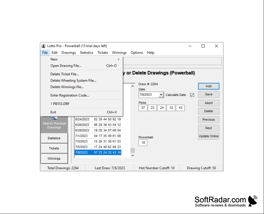Click the fifth pick field 43
Viewport: 264px width, 214px height.
[180, 108]
